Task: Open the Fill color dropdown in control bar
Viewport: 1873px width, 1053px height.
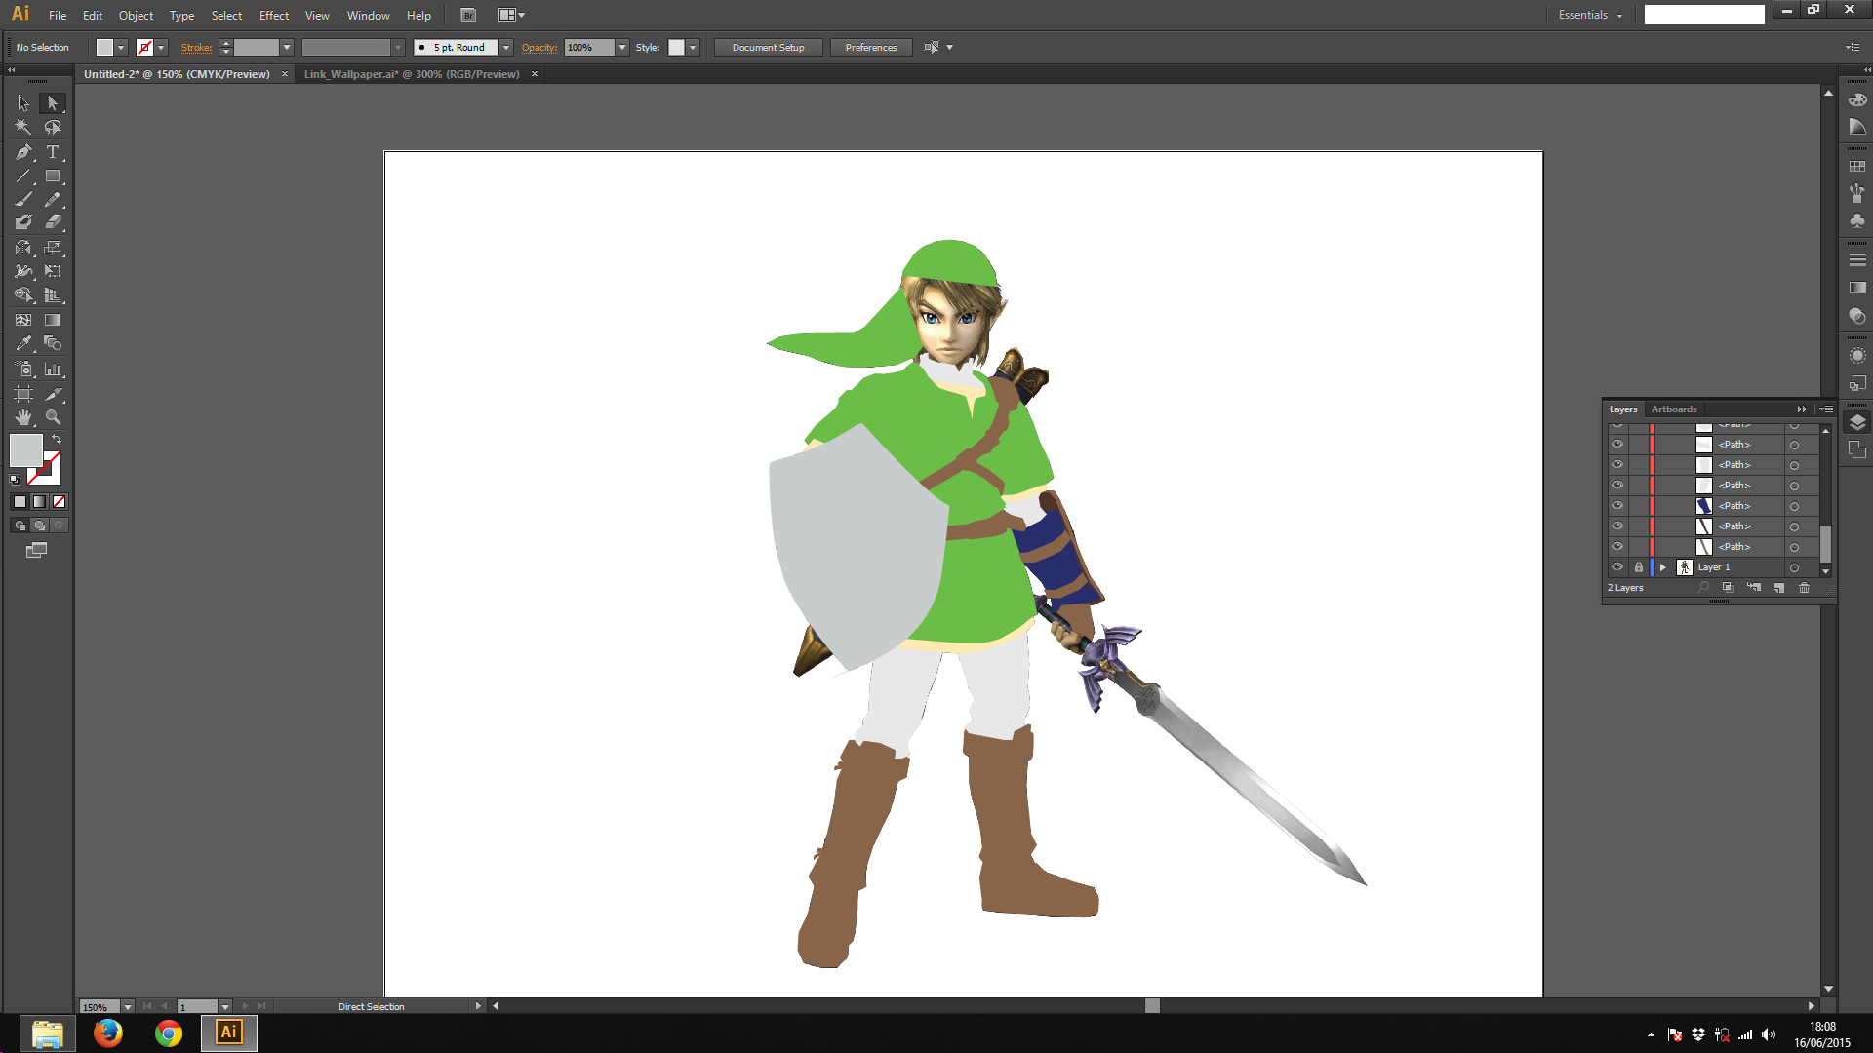Action: [121, 47]
